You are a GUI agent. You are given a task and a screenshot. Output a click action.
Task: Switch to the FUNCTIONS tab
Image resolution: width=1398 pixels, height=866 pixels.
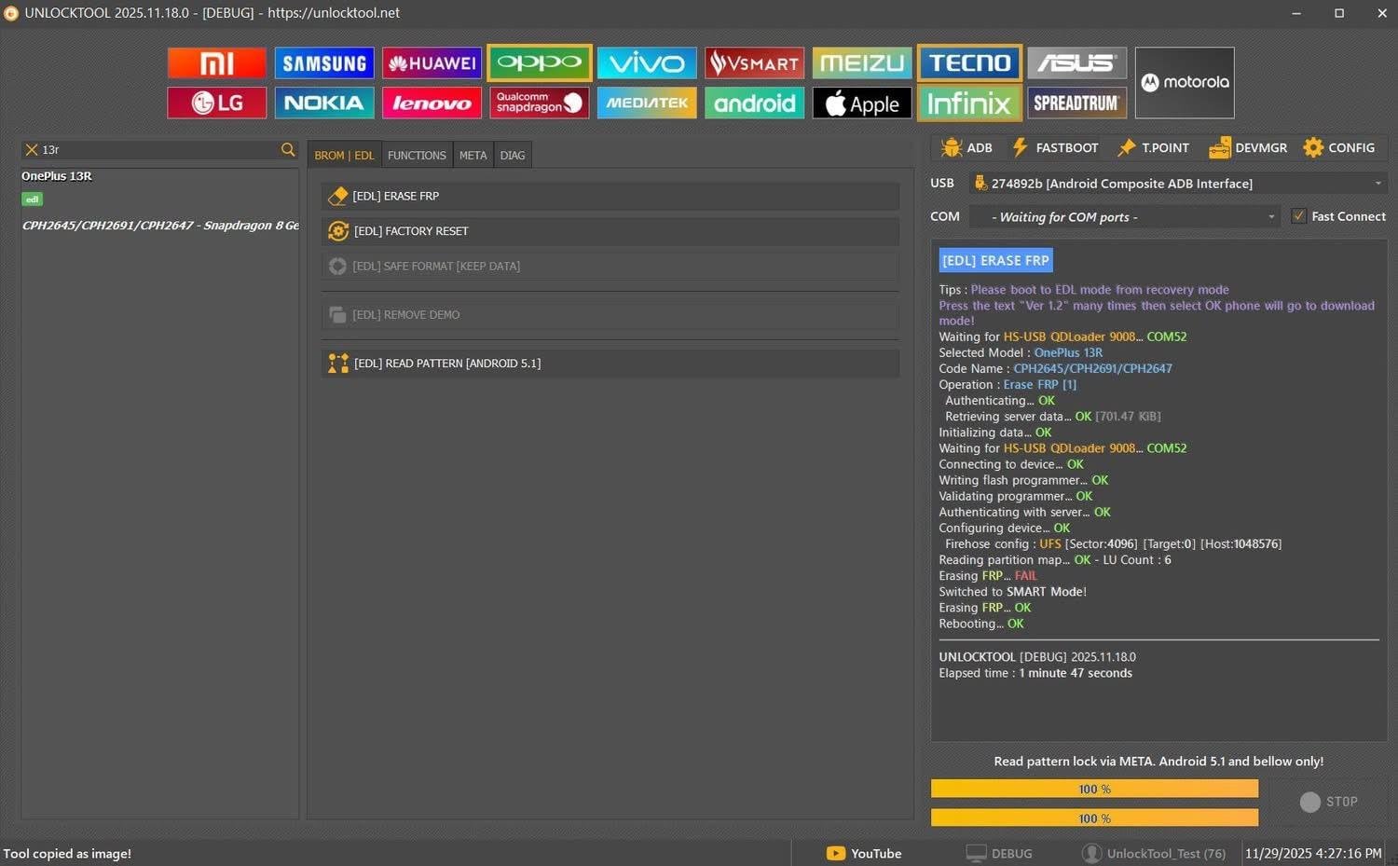[417, 156]
